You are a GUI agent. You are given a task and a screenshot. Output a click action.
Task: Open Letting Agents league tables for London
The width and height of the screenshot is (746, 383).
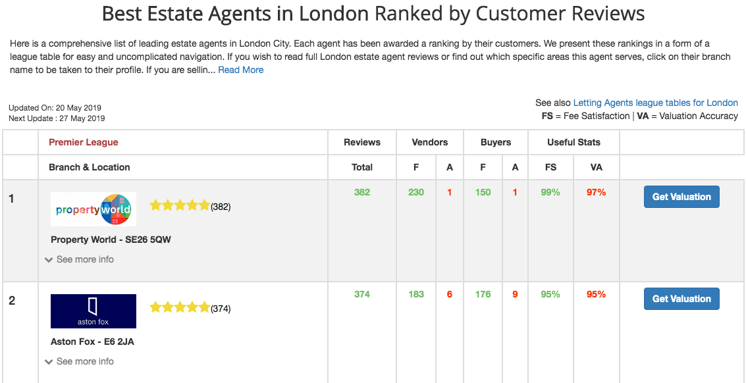click(x=655, y=103)
